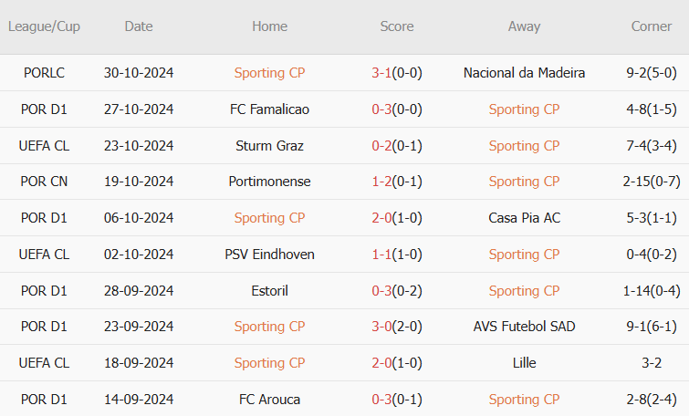Open the FC Famalicao team link
The height and width of the screenshot is (416, 689).
coord(269,109)
